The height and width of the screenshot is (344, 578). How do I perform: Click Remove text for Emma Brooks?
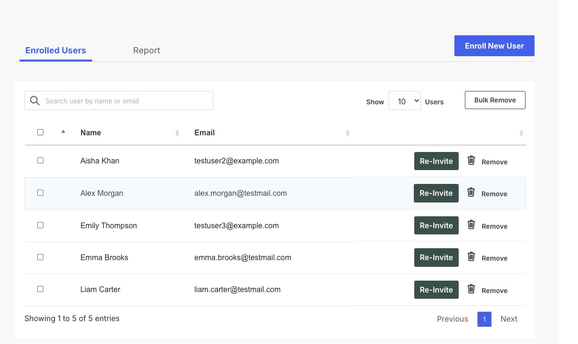click(494, 258)
